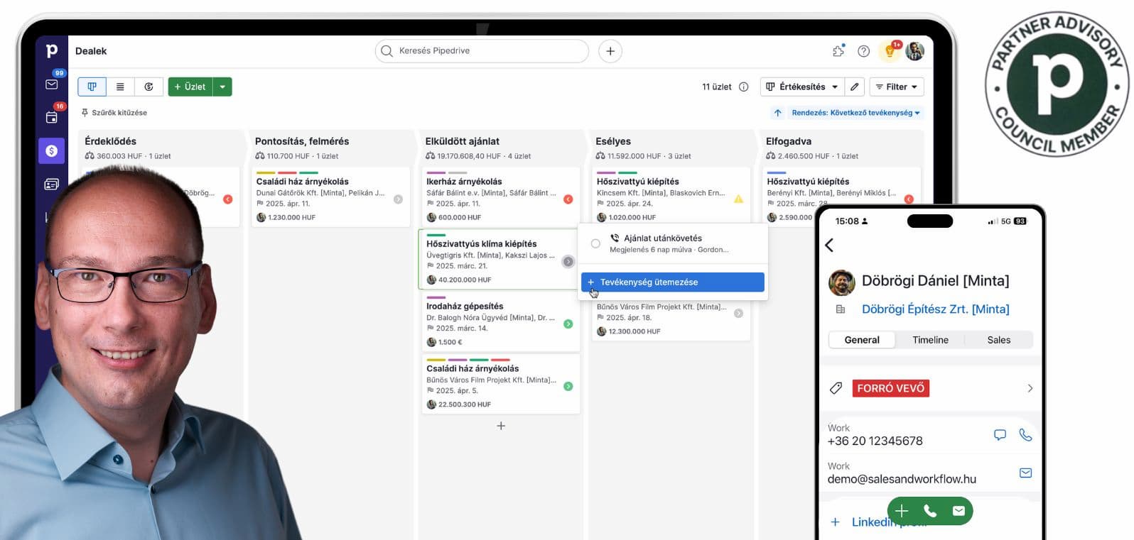The width and height of the screenshot is (1134, 540).
Task: Click Szűrők kitűzése to pin filters
Action: tap(114, 113)
